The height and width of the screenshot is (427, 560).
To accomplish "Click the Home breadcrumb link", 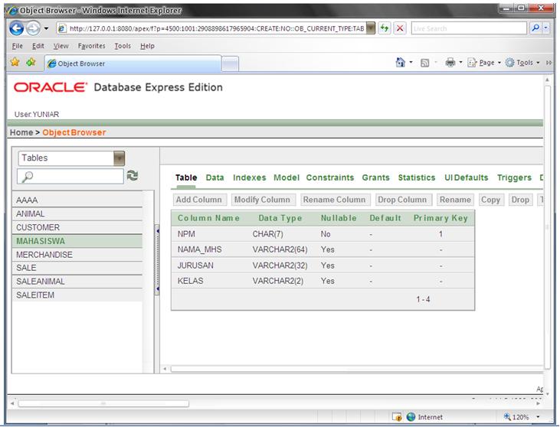I will [21, 132].
